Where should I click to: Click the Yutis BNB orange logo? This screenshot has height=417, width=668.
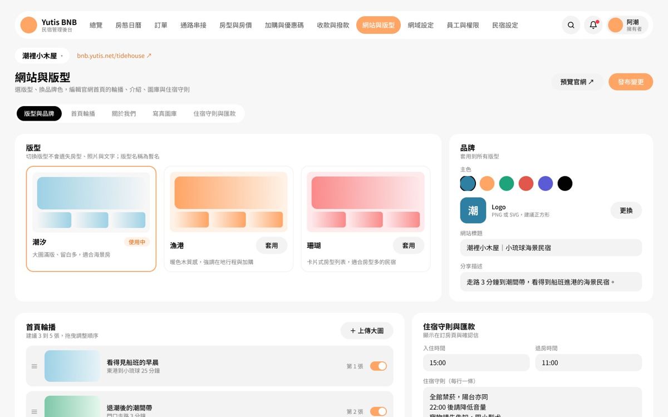click(28, 25)
